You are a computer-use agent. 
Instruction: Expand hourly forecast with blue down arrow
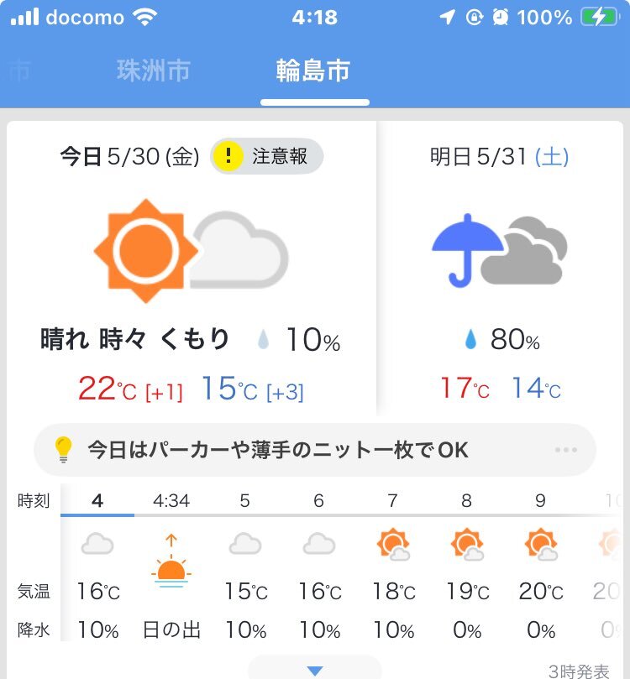[x=315, y=671]
